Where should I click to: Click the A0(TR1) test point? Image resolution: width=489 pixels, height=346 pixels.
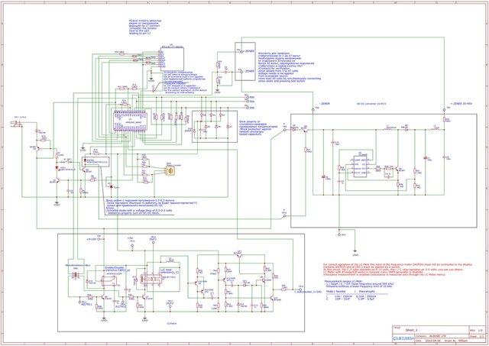click(79, 302)
